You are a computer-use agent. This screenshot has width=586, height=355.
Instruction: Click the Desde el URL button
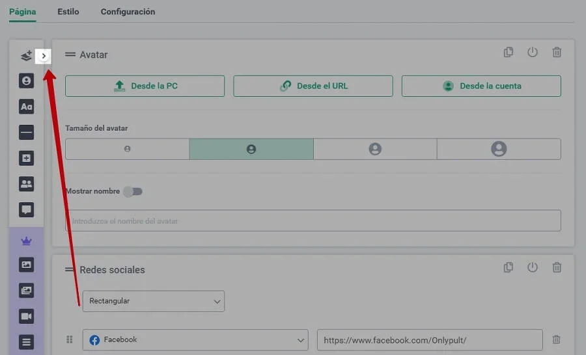coord(313,86)
